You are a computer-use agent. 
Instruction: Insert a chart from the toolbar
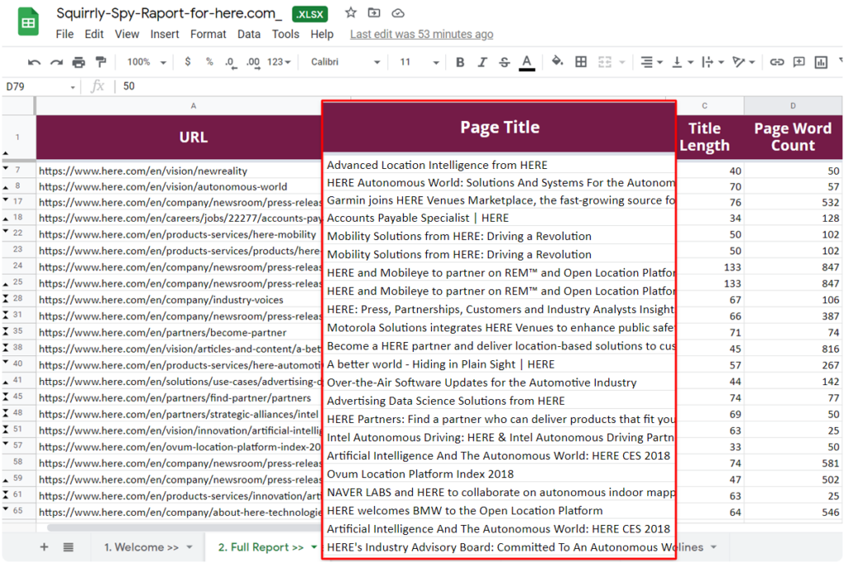[821, 62]
